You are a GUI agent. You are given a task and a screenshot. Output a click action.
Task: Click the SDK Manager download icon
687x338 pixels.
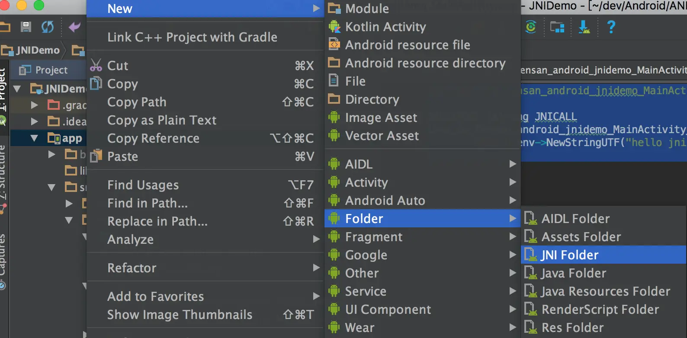(584, 27)
